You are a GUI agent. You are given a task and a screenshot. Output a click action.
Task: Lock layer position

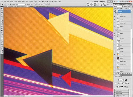(x=120, y=9)
